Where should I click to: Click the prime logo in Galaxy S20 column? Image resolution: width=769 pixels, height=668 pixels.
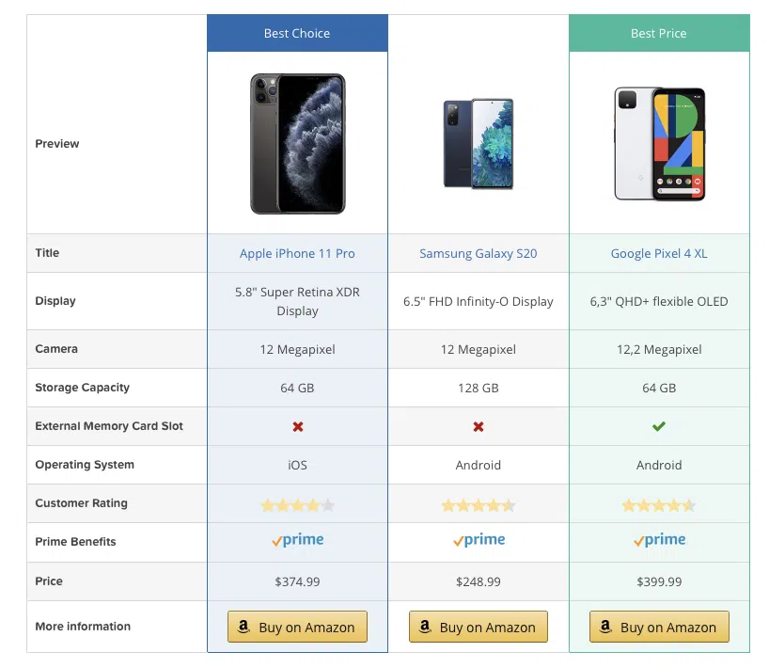tap(479, 540)
